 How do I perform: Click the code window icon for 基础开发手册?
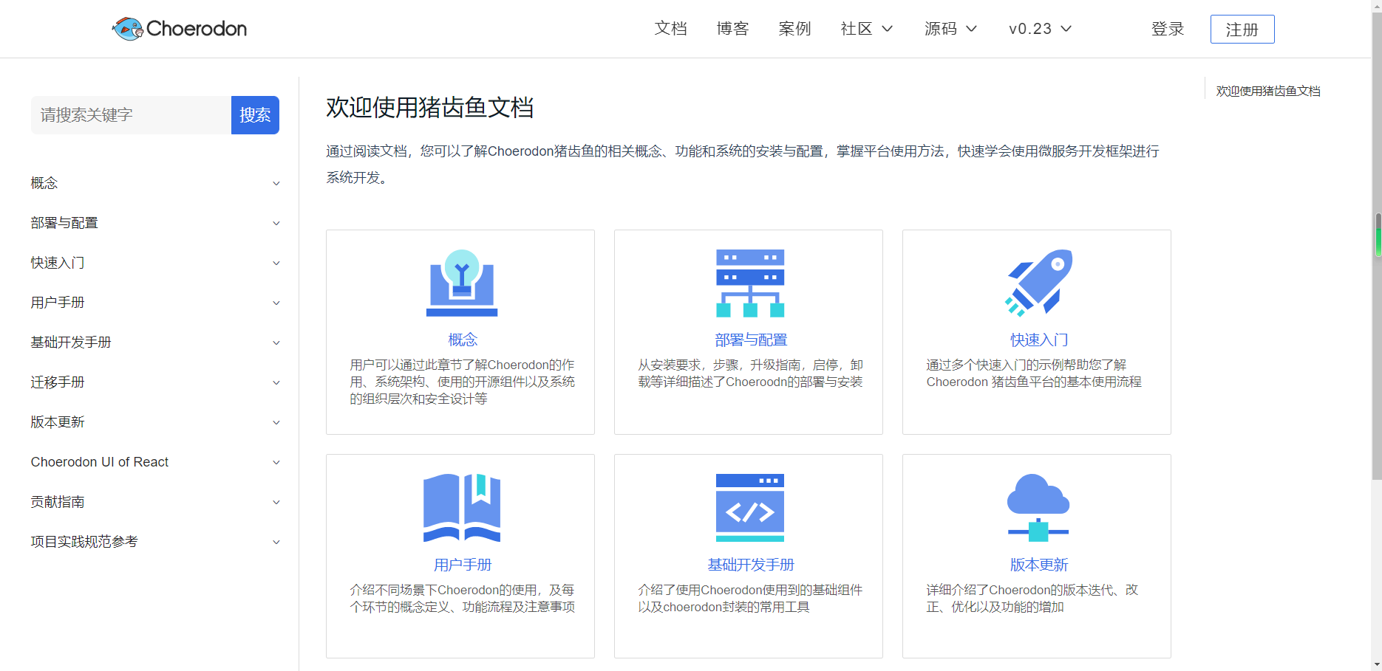pyautogui.click(x=749, y=508)
